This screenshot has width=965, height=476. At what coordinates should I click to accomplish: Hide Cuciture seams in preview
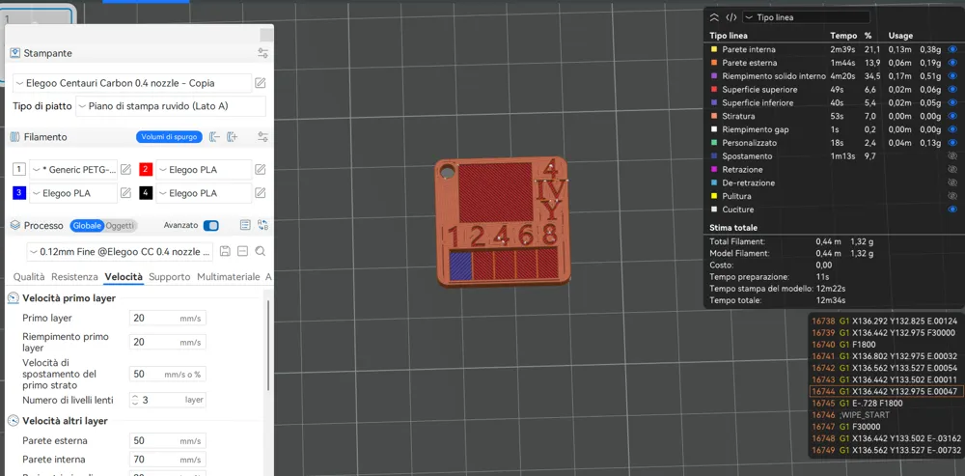(x=952, y=210)
